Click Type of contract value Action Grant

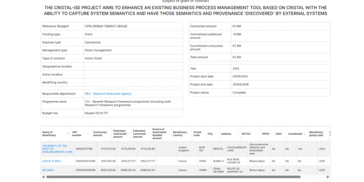pyautogui.click(x=93, y=59)
